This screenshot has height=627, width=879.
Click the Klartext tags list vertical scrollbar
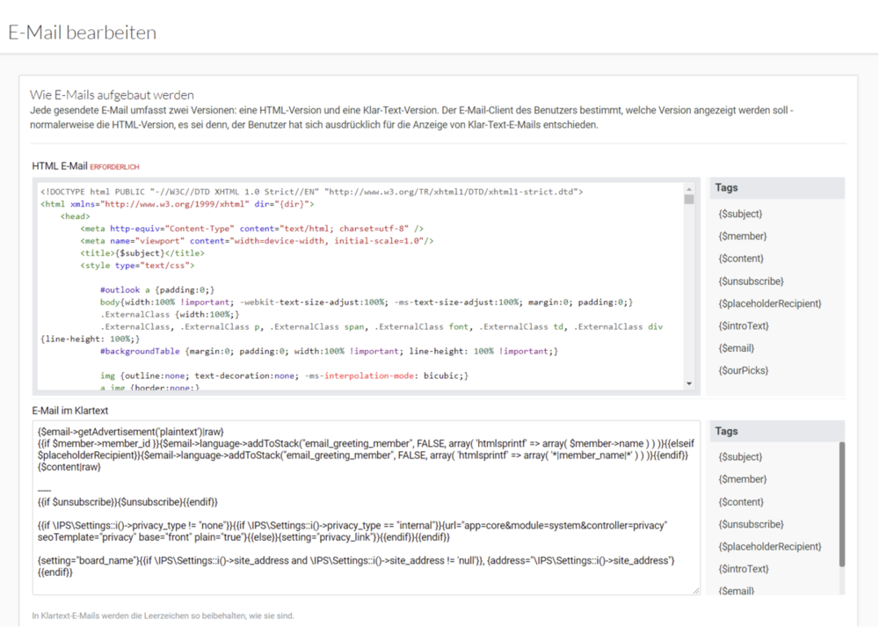(841, 501)
